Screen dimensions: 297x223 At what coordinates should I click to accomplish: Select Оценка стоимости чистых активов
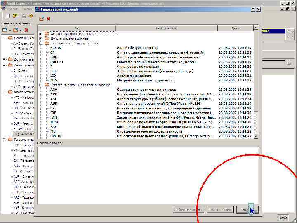click(146, 90)
